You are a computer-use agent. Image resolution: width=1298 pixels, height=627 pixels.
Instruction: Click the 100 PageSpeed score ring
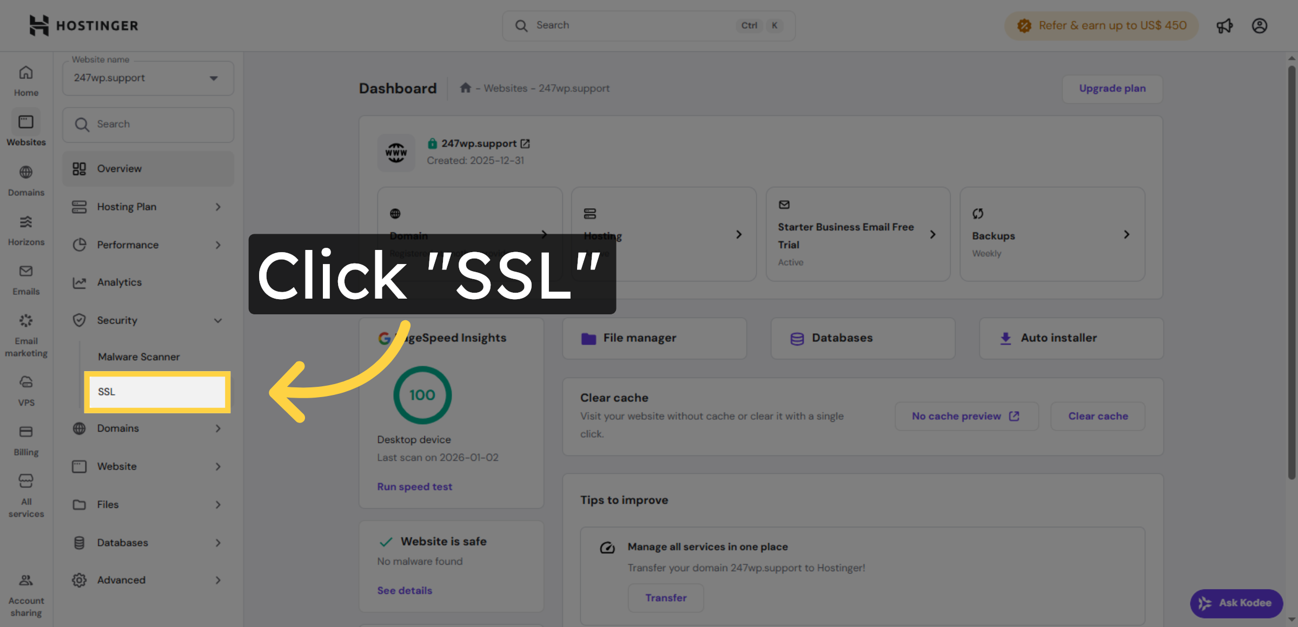tap(422, 395)
